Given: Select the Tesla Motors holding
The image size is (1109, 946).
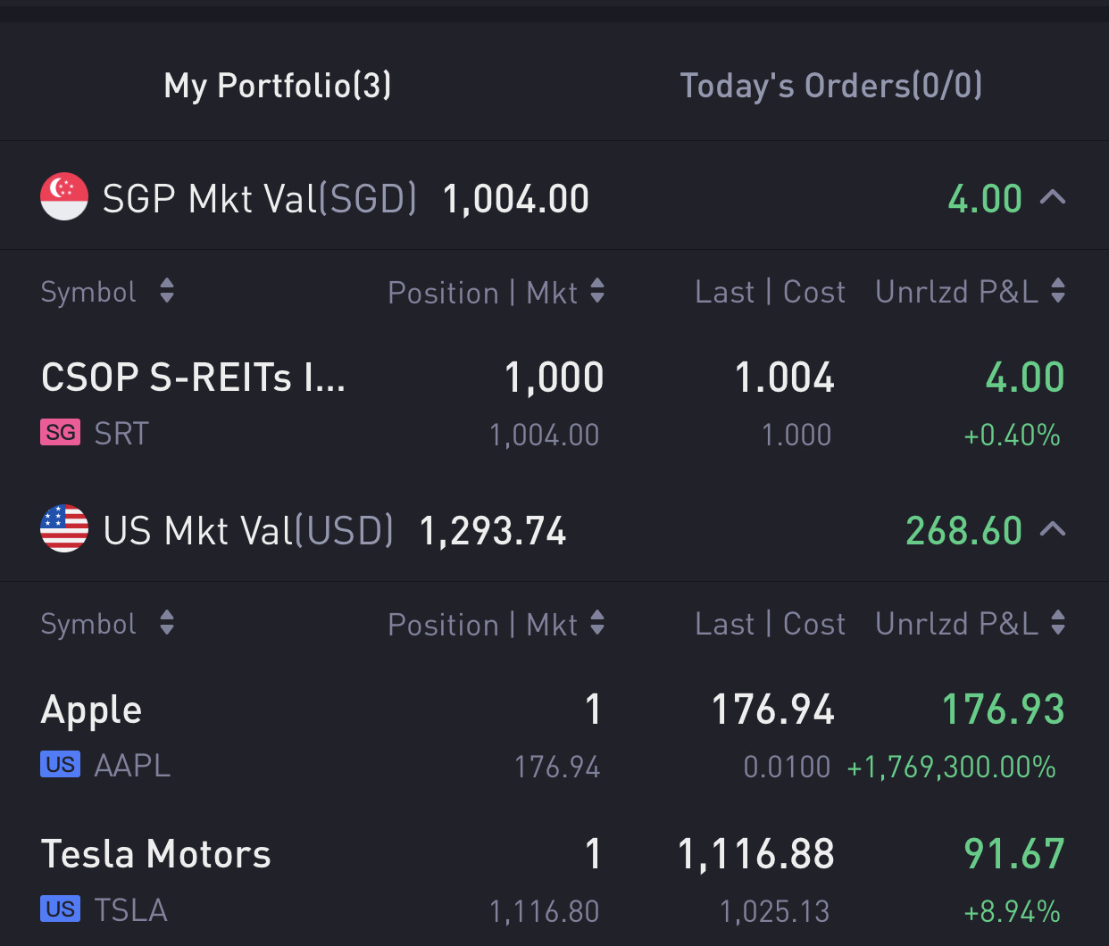Looking at the screenshot, I should point(156,855).
